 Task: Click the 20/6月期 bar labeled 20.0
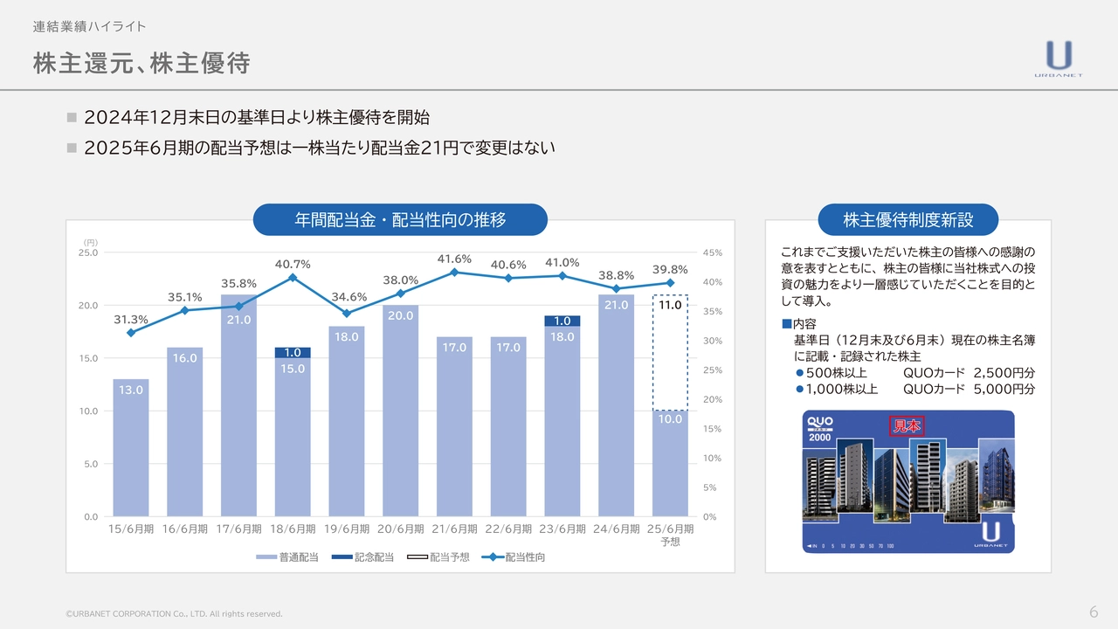401,411
